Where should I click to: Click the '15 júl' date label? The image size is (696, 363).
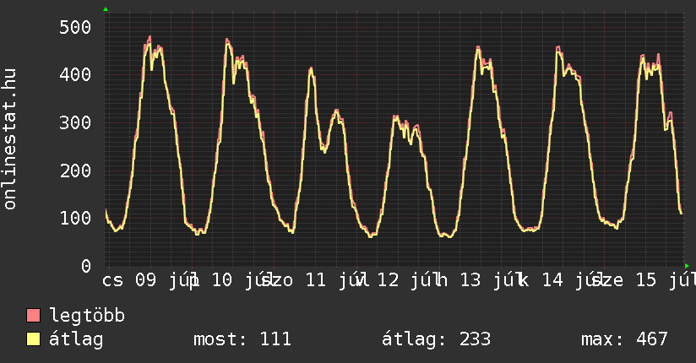pos(666,280)
